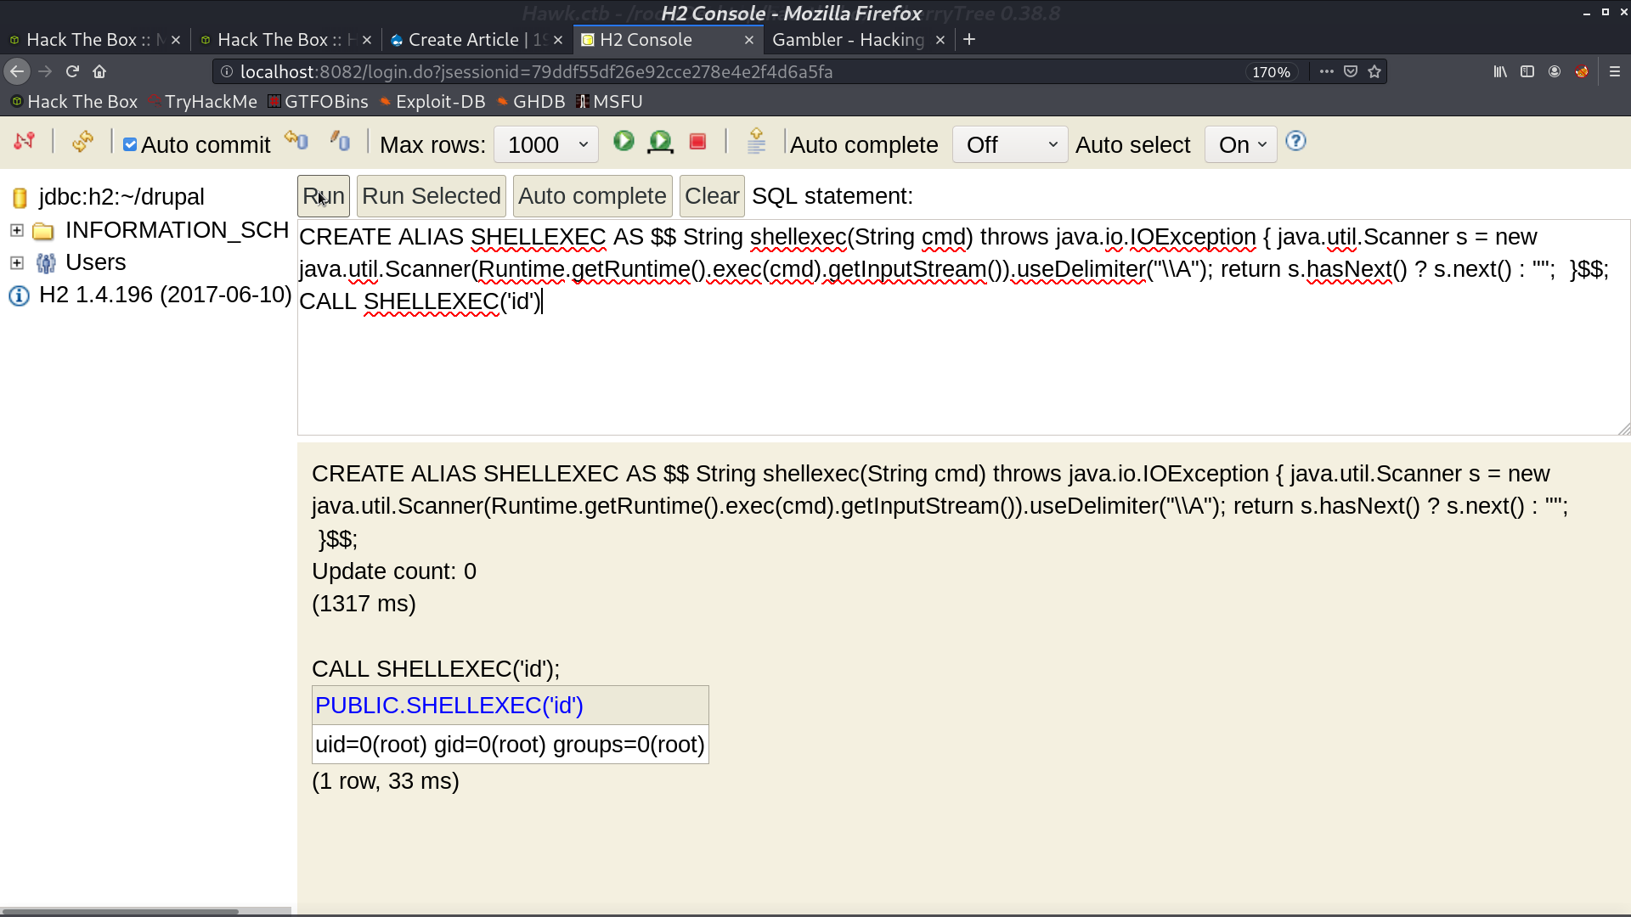Open the Exploit-DB bookmark
This screenshot has width=1631, height=917.
432,102
